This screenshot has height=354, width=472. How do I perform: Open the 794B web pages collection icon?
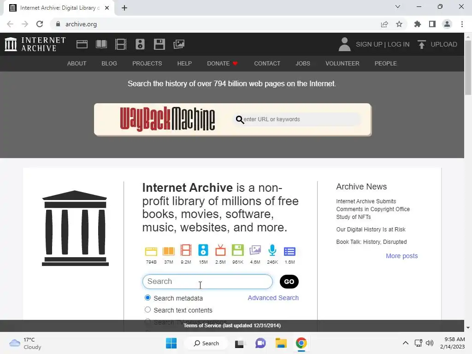(151, 251)
